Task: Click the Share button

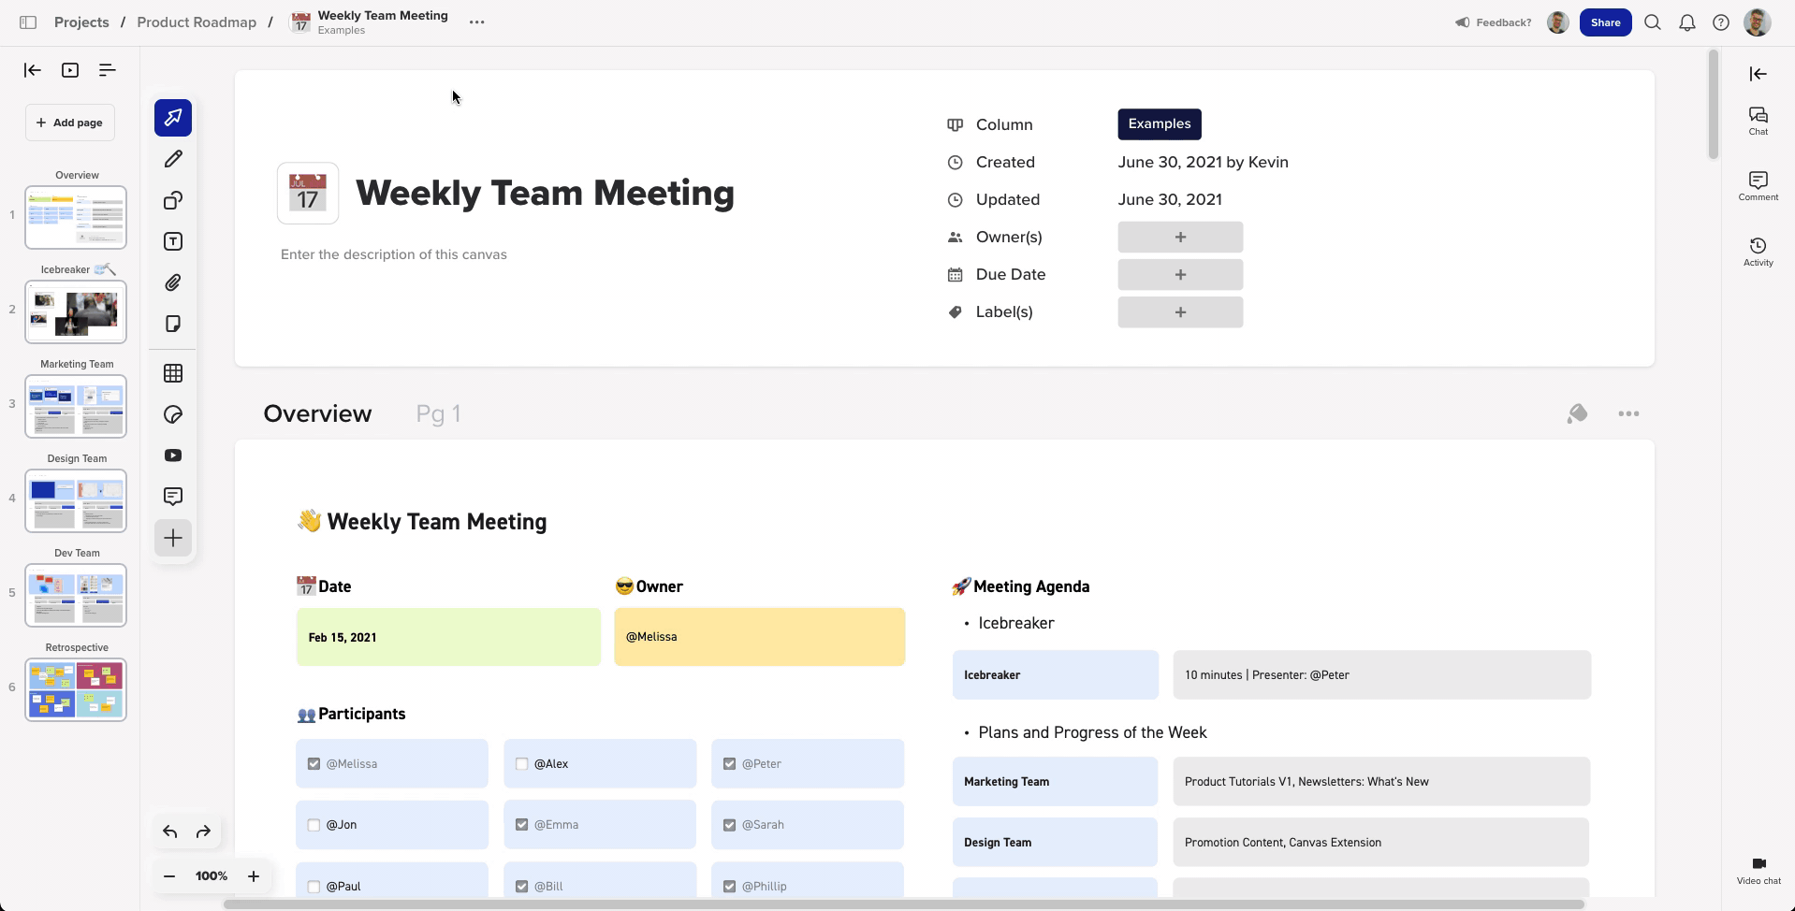Action: pyautogui.click(x=1604, y=22)
